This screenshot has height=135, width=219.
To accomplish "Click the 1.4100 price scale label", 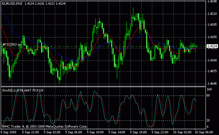I will point(212,60).
